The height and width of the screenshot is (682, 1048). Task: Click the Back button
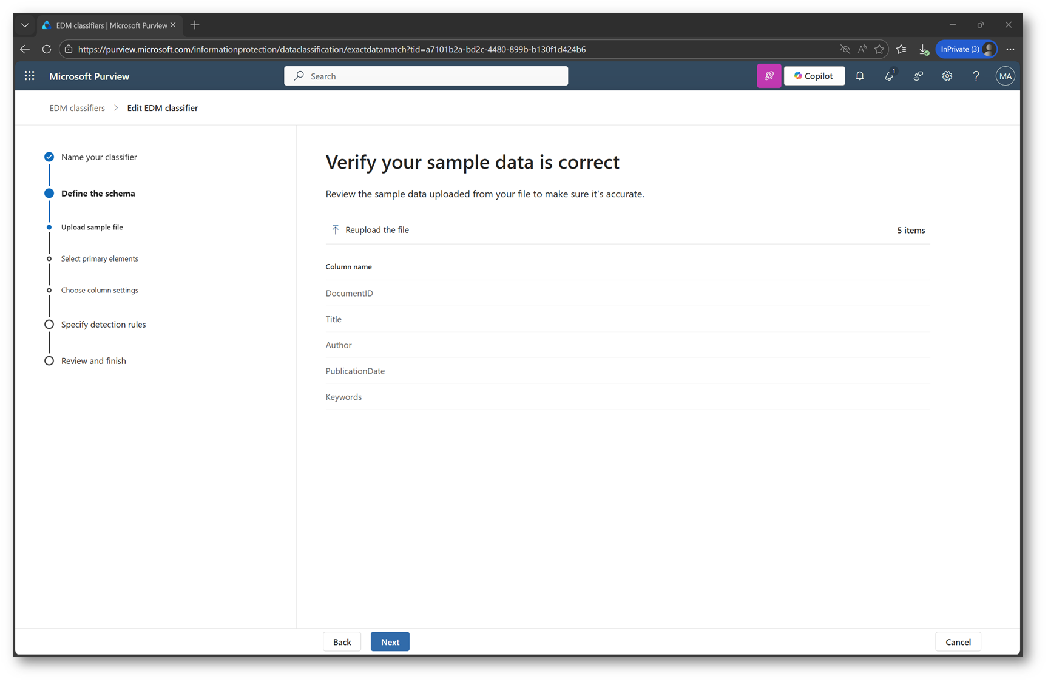pyautogui.click(x=342, y=642)
